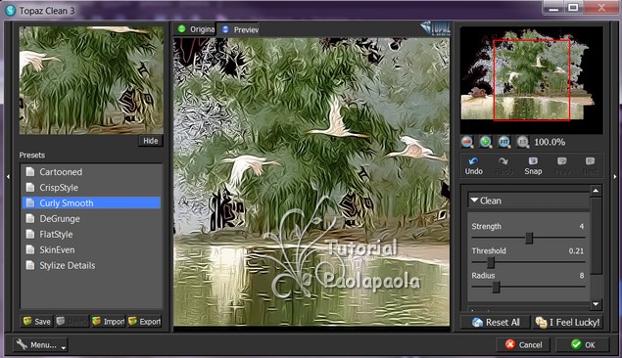Click the fit-to-window zoom icon

click(504, 142)
